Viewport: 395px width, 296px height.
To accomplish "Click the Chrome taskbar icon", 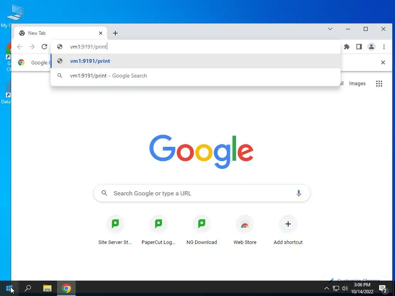I will (66, 288).
